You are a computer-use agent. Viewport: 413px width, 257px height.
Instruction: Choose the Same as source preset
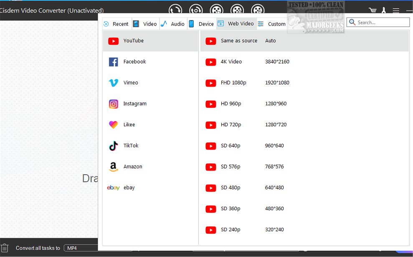coord(304,41)
